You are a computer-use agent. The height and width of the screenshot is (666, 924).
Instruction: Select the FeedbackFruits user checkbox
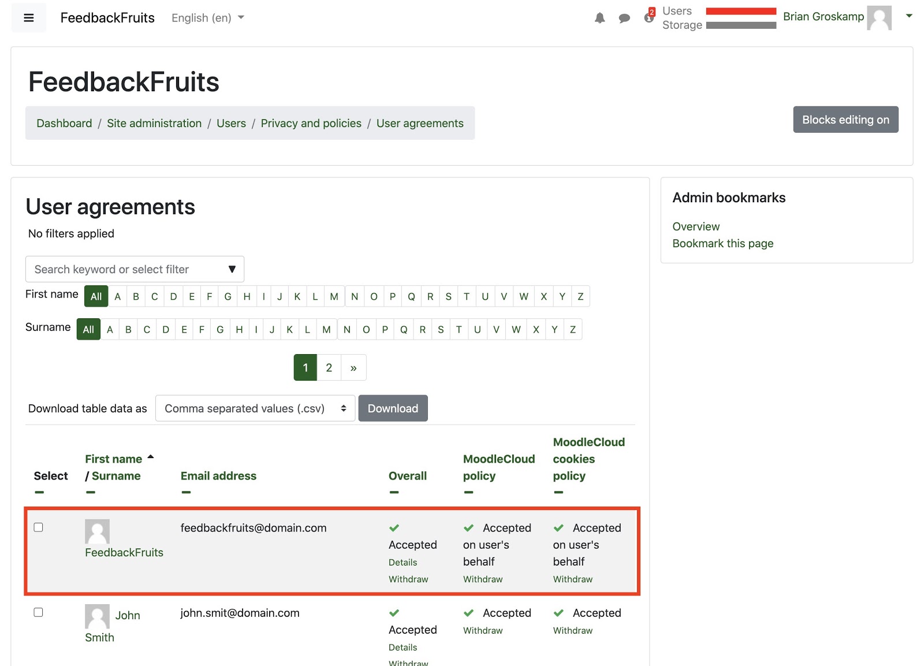(x=38, y=527)
